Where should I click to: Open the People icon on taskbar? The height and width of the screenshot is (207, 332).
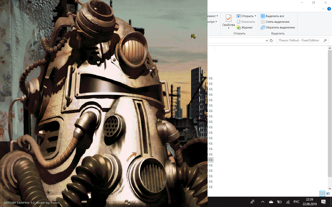tap(252, 202)
